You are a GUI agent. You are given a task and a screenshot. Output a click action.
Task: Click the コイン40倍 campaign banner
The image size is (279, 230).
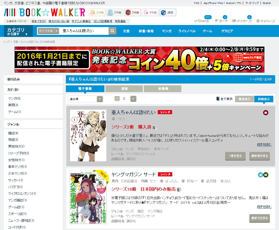pos(139,60)
